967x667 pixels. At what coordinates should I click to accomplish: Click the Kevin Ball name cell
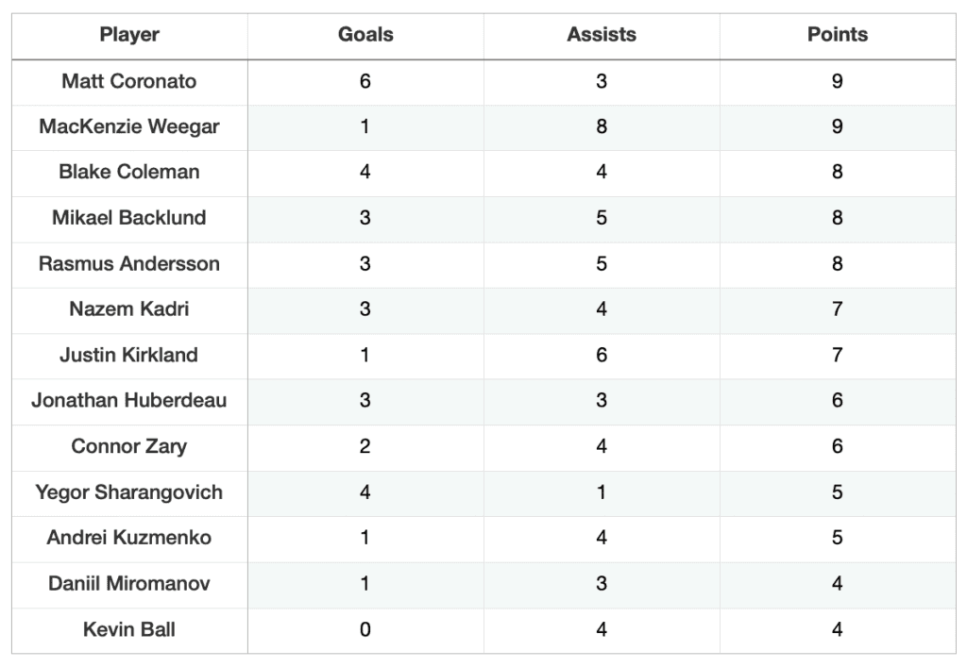(x=129, y=629)
